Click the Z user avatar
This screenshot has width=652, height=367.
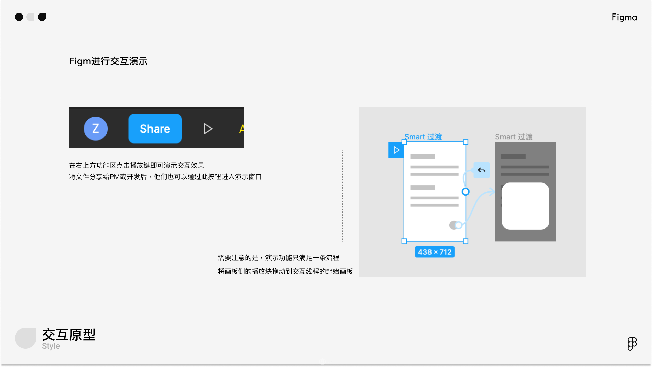96,129
